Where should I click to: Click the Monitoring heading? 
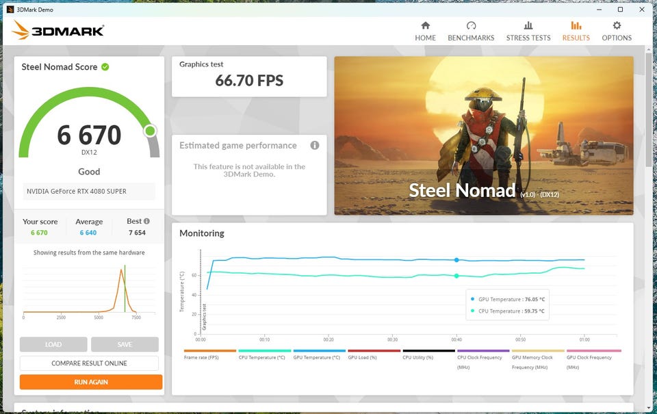tap(202, 233)
